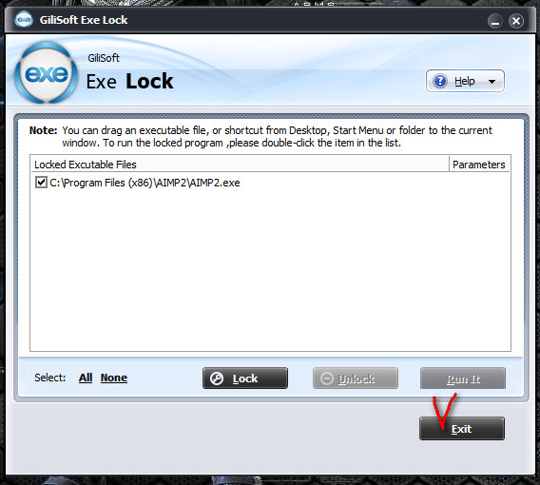The width and height of the screenshot is (540, 485).
Task: Click the blue question mark Help icon
Action: 440,81
